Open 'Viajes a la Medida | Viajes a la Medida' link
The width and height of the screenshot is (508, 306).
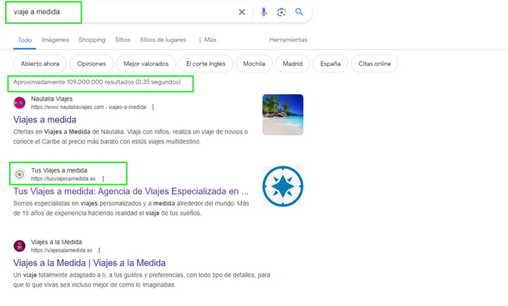(90, 263)
